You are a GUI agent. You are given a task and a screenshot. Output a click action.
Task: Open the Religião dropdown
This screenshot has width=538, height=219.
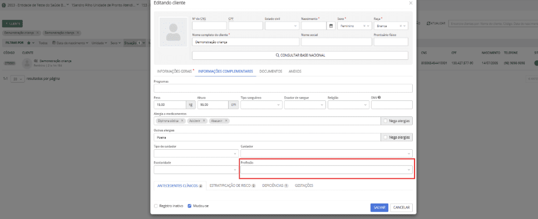point(348,105)
